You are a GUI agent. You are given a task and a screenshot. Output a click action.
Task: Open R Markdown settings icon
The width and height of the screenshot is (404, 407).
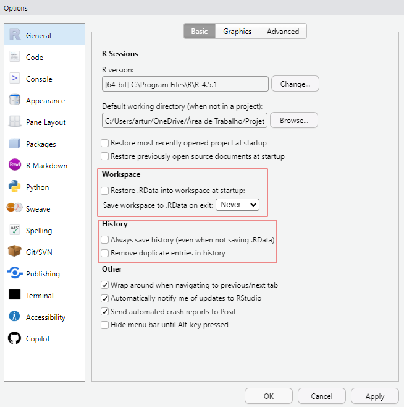point(15,166)
